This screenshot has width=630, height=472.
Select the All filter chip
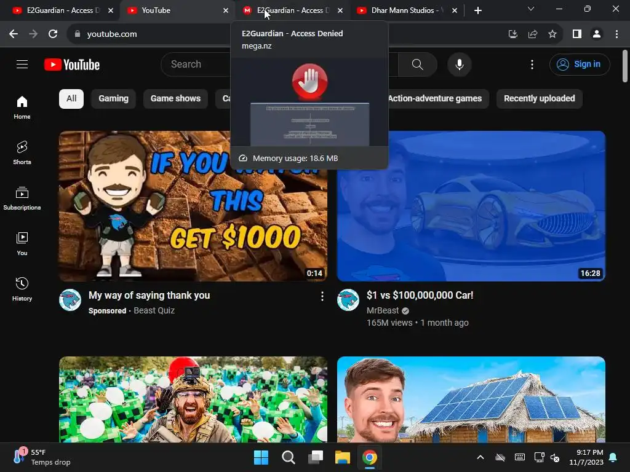pyautogui.click(x=71, y=99)
